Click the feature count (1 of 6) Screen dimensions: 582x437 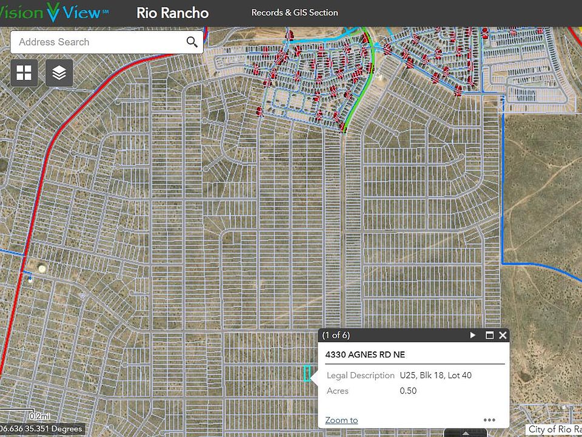tap(336, 335)
